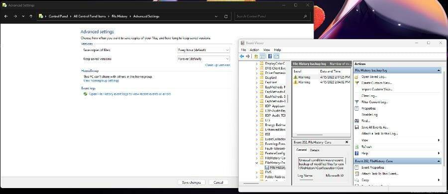The width and height of the screenshot is (448, 194).
Task: Click the Up One Level folder toolbar icon
Action: (256, 57)
